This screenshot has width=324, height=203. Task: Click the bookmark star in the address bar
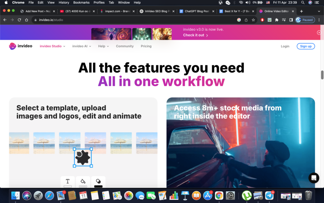(x=253, y=20)
